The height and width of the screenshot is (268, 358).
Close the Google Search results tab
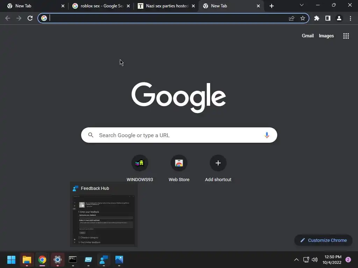click(128, 6)
